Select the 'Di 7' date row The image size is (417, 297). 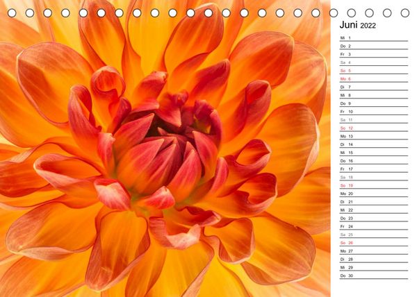coord(374,87)
